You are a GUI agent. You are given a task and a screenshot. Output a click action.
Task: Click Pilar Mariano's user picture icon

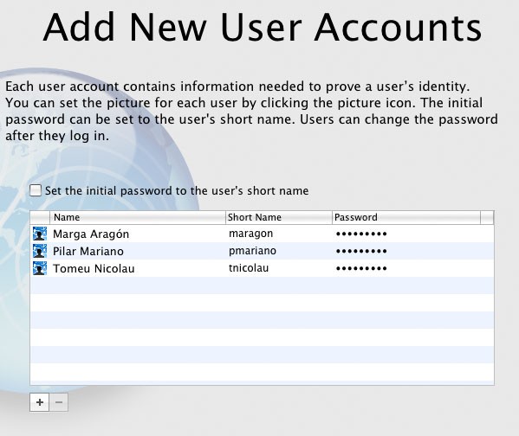(x=40, y=251)
